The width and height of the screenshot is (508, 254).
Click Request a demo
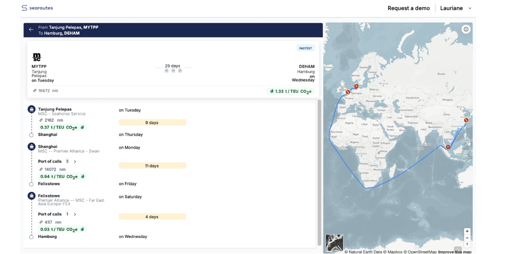pos(409,8)
